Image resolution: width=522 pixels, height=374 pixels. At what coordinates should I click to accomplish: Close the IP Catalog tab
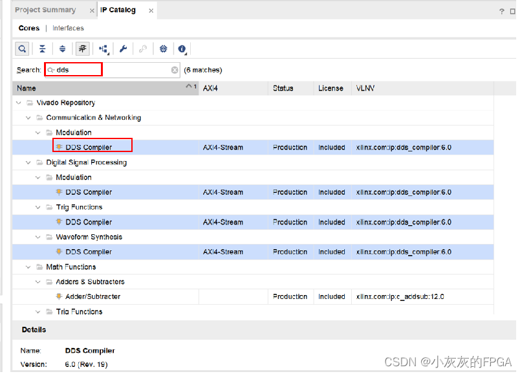(x=151, y=10)
